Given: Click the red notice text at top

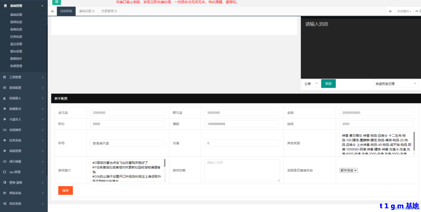Looking at the screenshot, I should 177,2.
